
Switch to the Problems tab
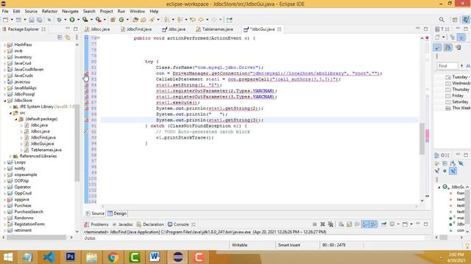[96, 224]
